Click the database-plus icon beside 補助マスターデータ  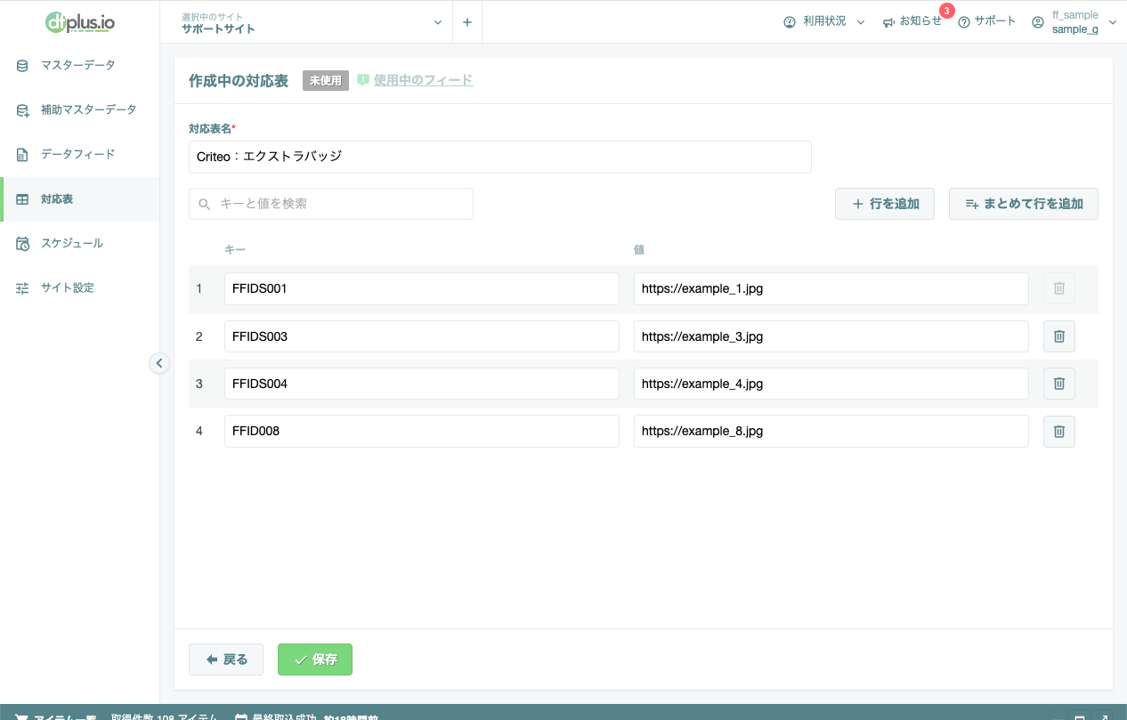[23, 110]
